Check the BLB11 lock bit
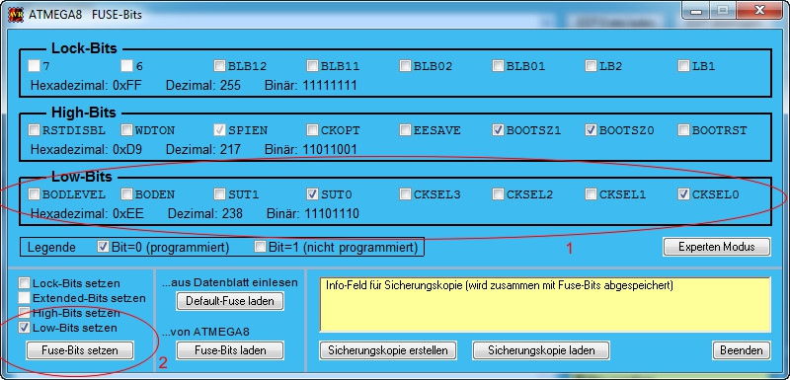The image size is (790, 380). 312,65
